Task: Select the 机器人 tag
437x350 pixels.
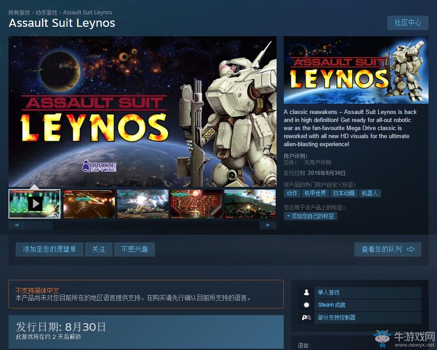Action: (370, 193)
